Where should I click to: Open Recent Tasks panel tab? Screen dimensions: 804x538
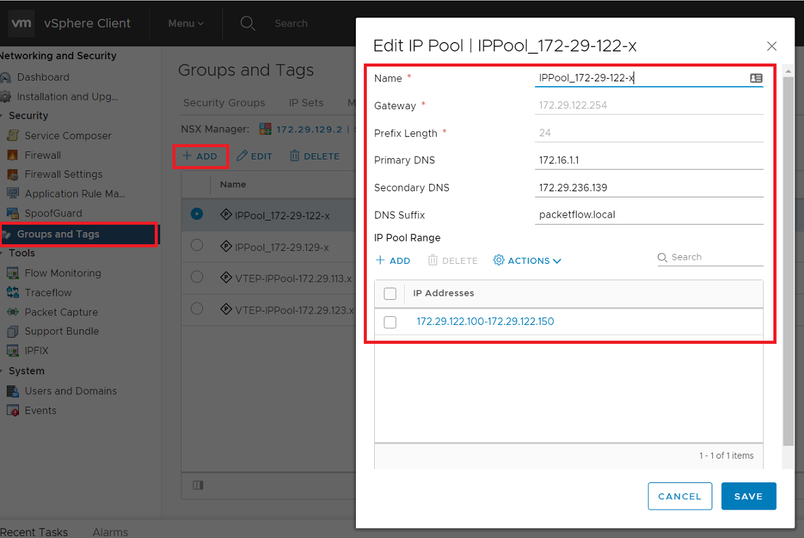coord(34,532)
